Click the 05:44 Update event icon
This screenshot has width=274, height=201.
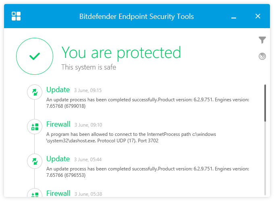tap(35, 161)
